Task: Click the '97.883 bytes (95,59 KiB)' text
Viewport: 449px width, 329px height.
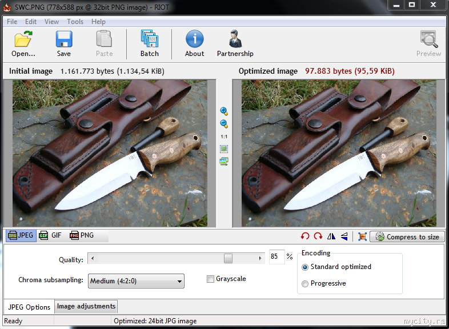Action: [x=350, y=71]
